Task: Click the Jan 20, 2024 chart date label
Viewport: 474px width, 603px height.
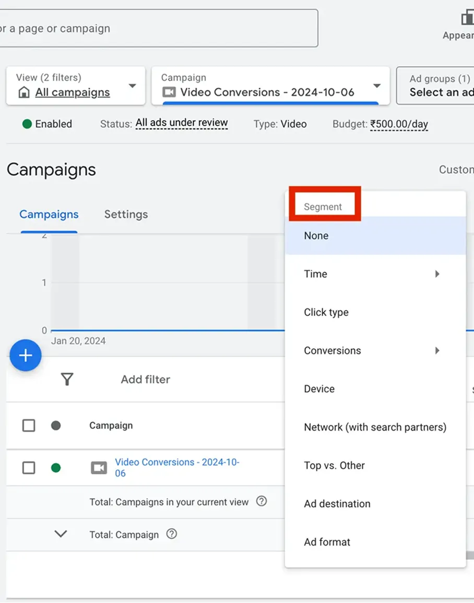Action: [x=78, y=341]
